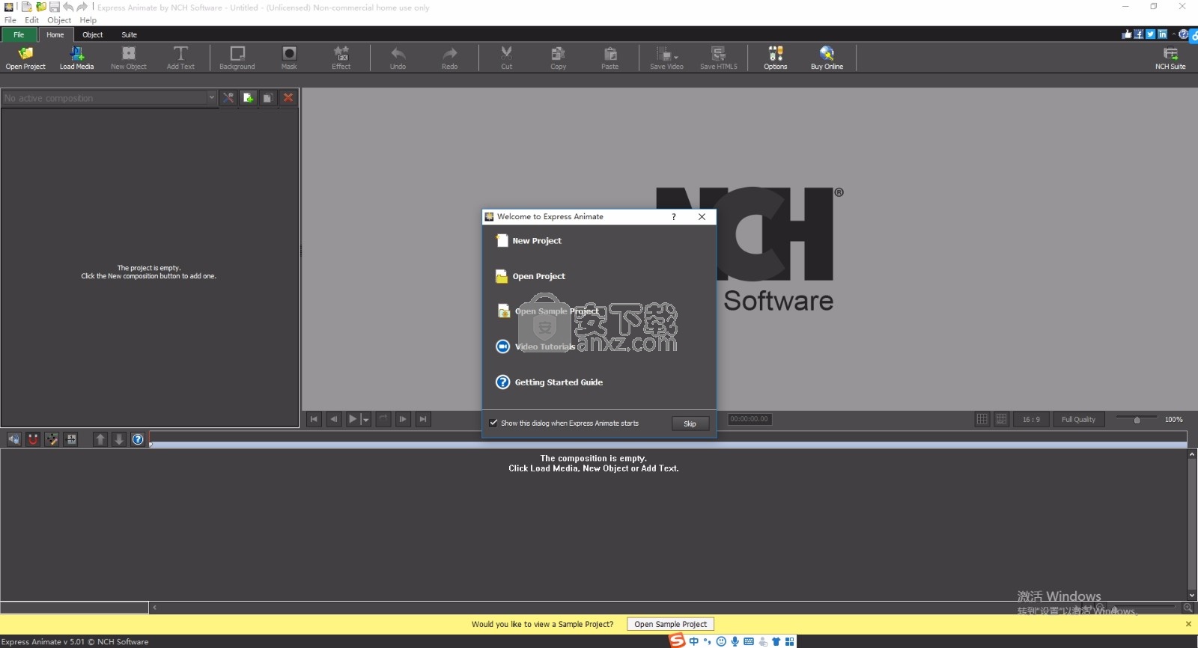Click Open Project in the ribbon toolbar
Screen dimensions: 1198x648
coord(25,58)
